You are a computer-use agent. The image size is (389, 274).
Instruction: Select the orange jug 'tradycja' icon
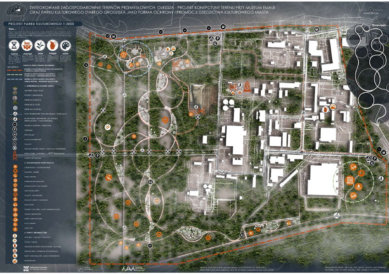coord(53,46)
